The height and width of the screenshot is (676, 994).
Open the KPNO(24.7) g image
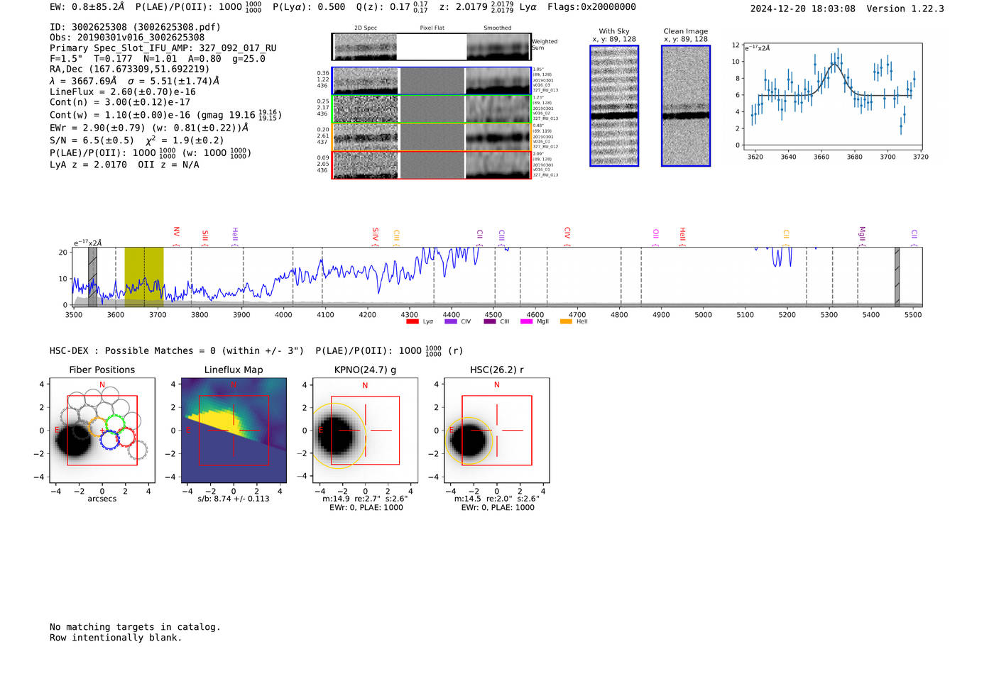[x=365, y=431]
